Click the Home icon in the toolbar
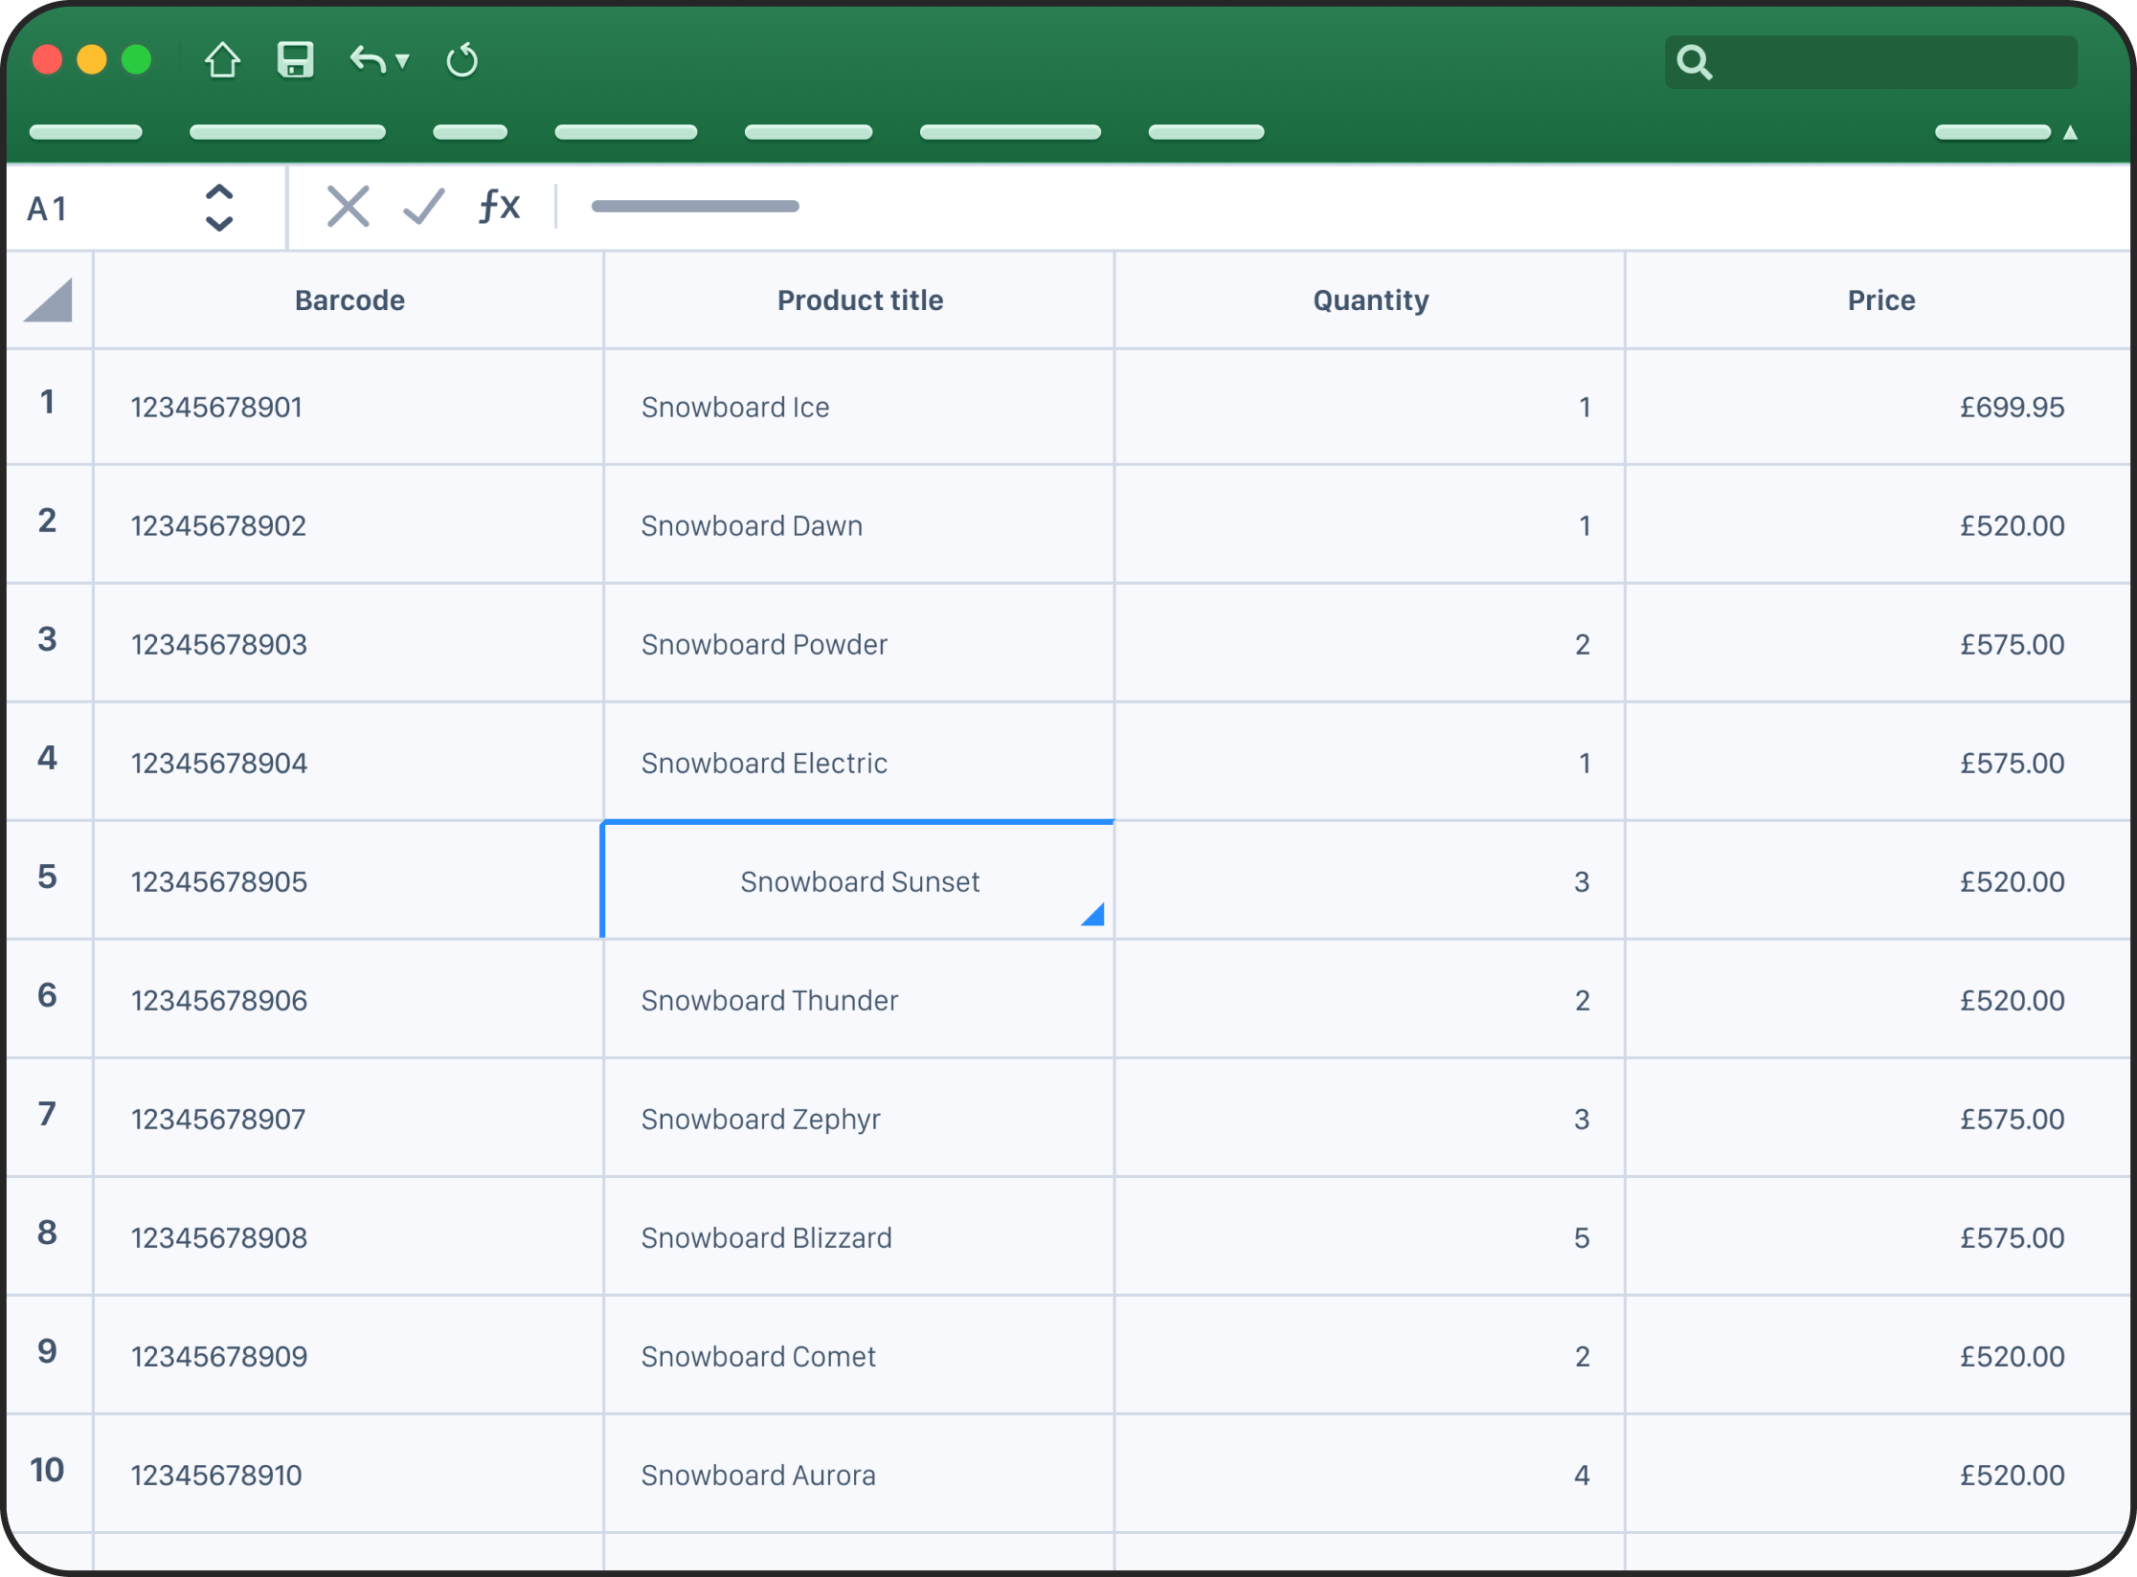 click(x=222, y=60)
